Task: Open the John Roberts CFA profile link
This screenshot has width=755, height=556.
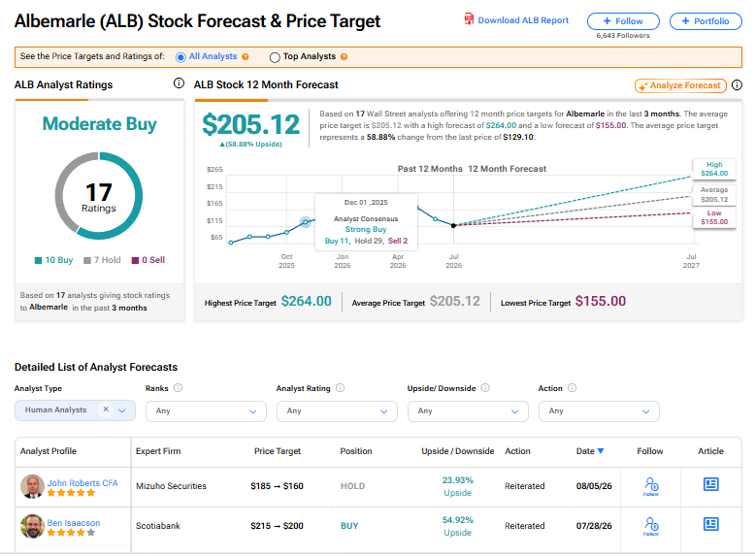Action: click(82, 483)
